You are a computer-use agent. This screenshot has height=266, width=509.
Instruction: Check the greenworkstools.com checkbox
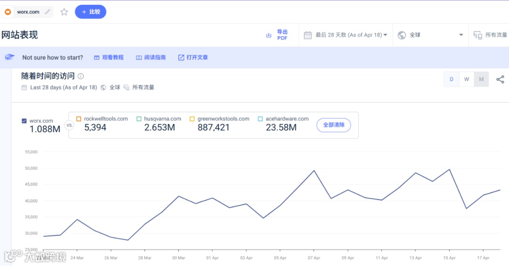192,119
